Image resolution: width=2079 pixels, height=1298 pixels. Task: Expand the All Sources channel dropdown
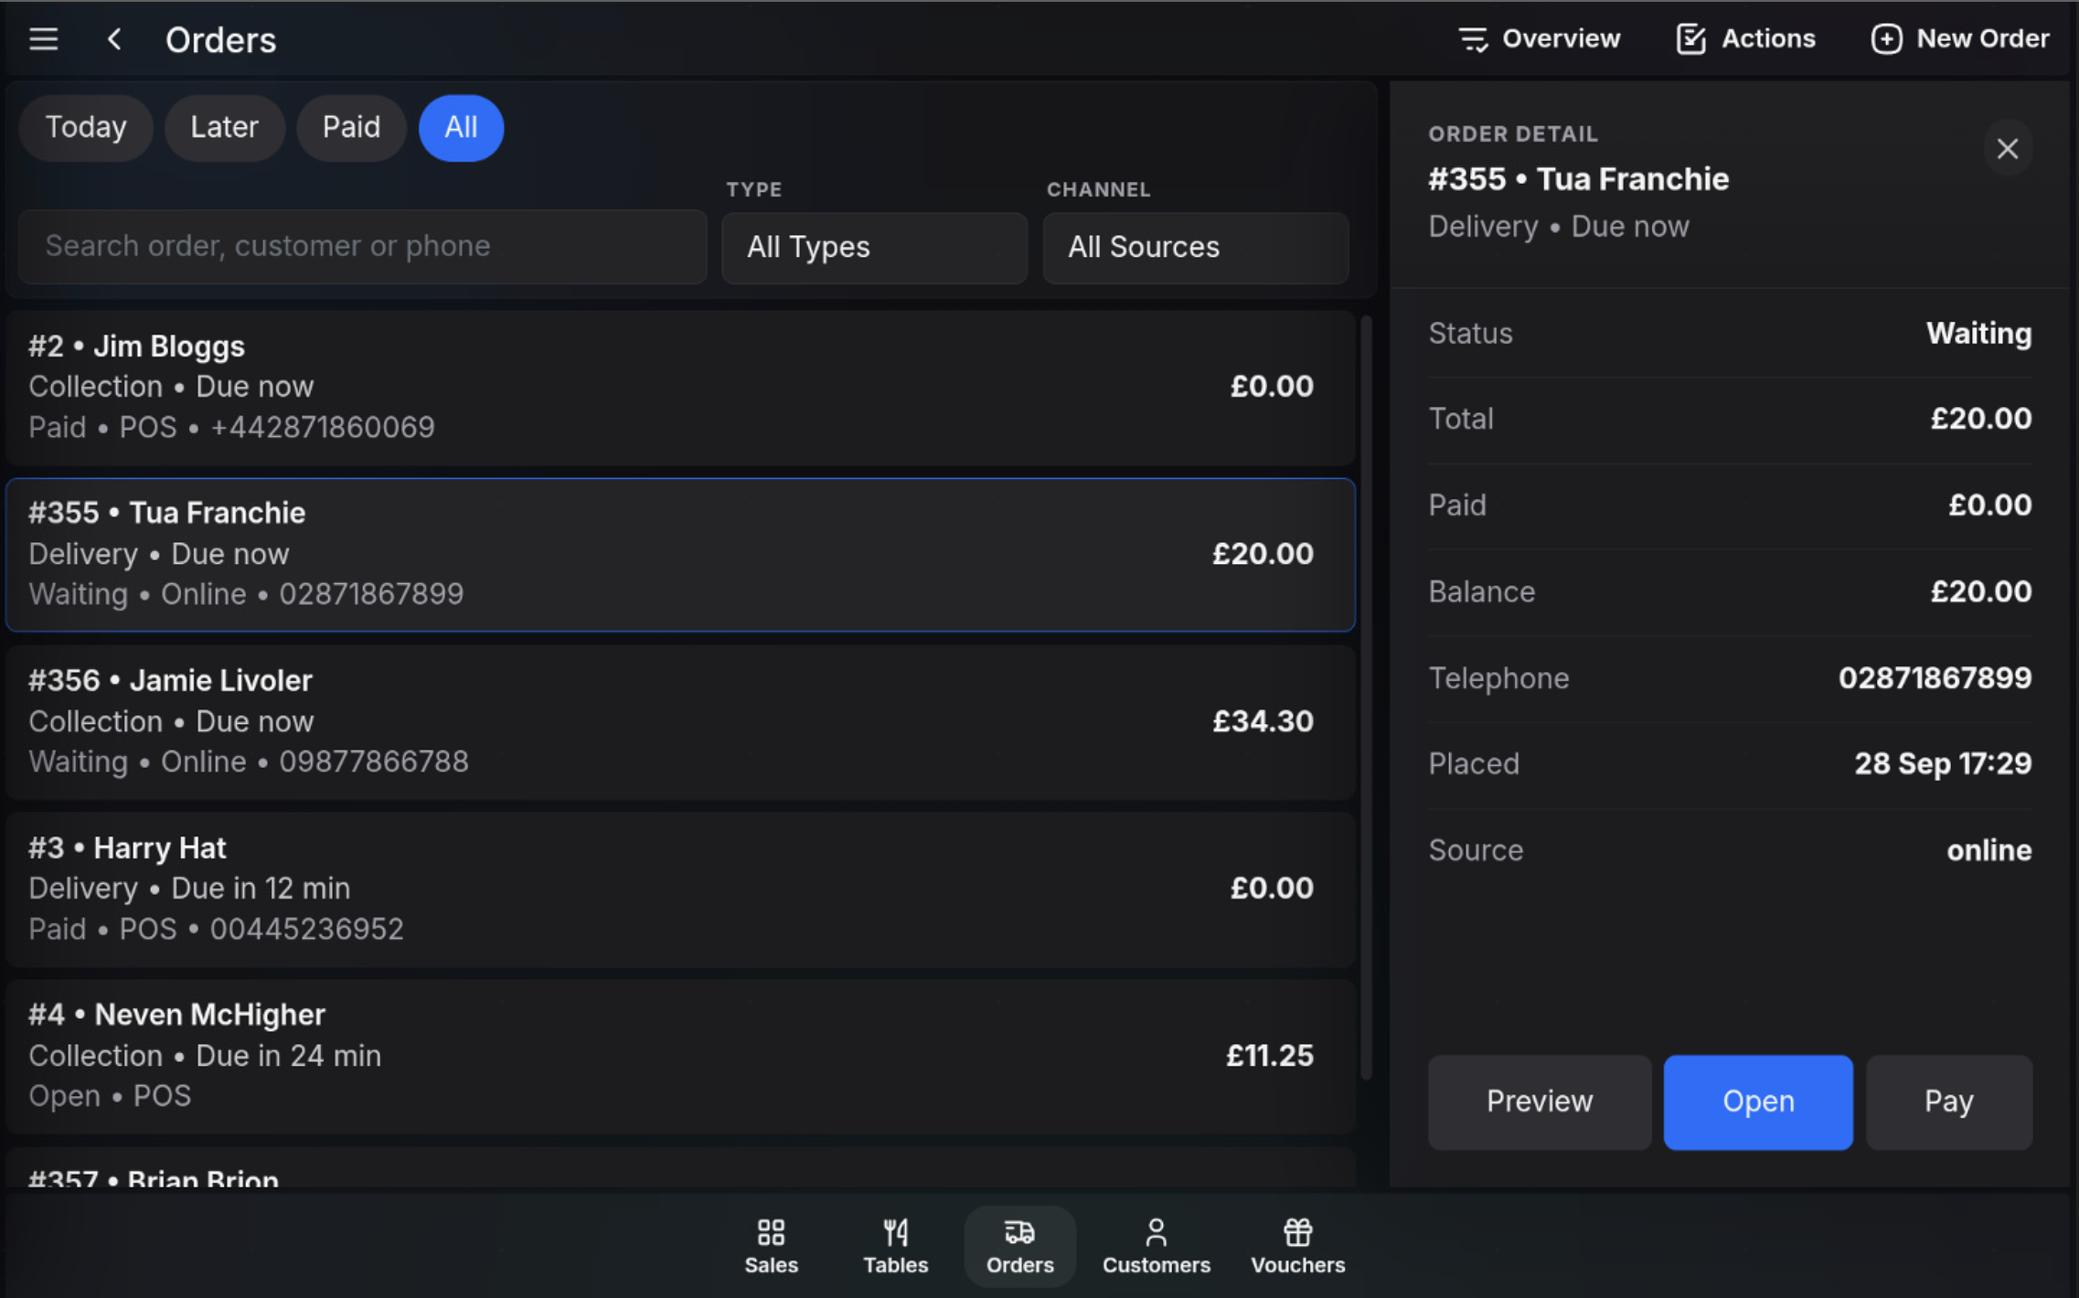[x=1196, y=248]
